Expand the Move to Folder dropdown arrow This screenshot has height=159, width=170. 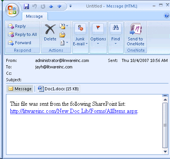pyautogui.click(x=67, y=26)
